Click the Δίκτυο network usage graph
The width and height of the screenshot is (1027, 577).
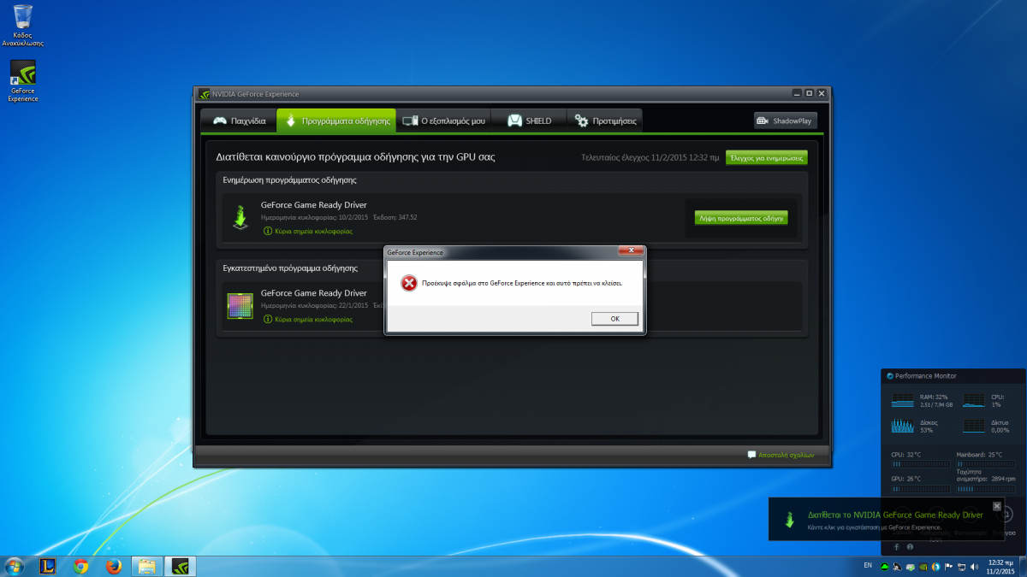[x=974, y=426]
